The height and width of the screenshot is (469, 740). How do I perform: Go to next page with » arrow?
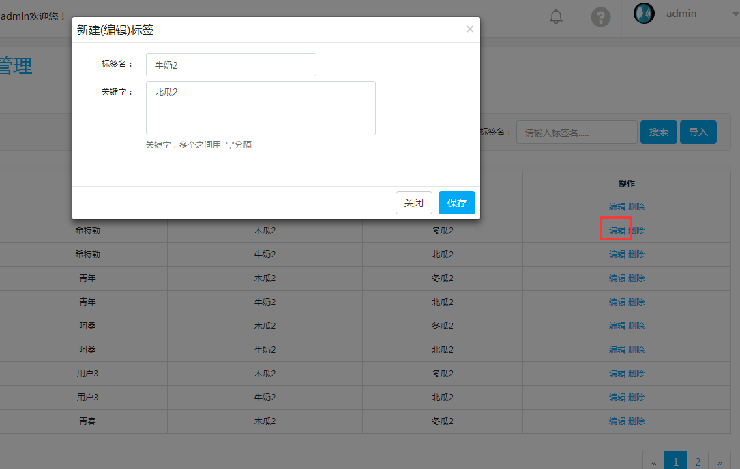tap(720, 462)
